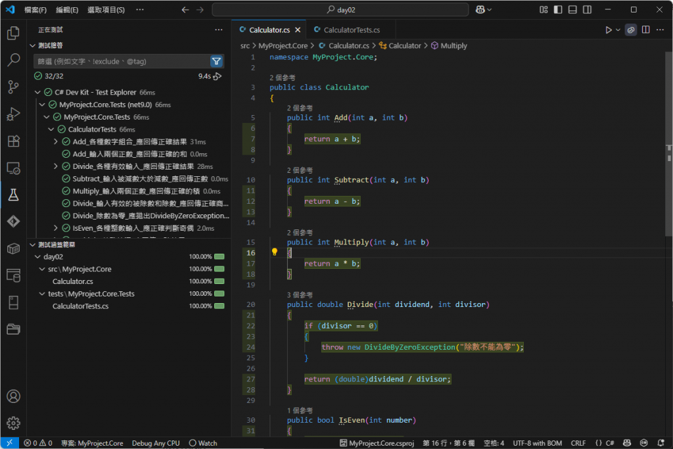Switch to the CalculatorTests.cs tab
The width and height of the screenshot is (673, 449).
(x=352, y=30)
